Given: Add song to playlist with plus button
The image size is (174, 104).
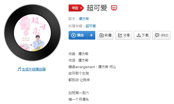Looking at the screenshot, I should click(x=91, y=35).
